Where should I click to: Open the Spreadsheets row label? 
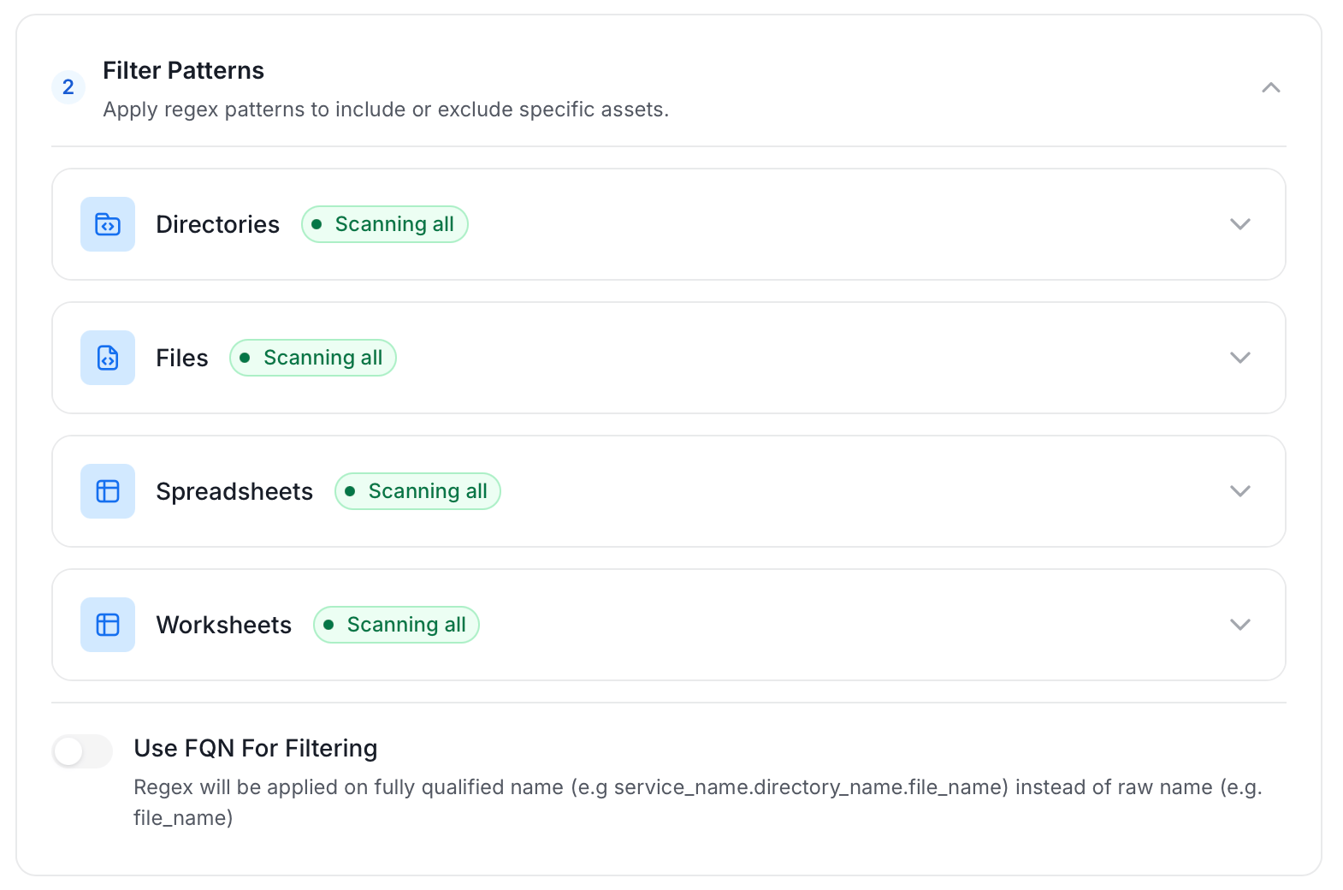click(234, 491)
